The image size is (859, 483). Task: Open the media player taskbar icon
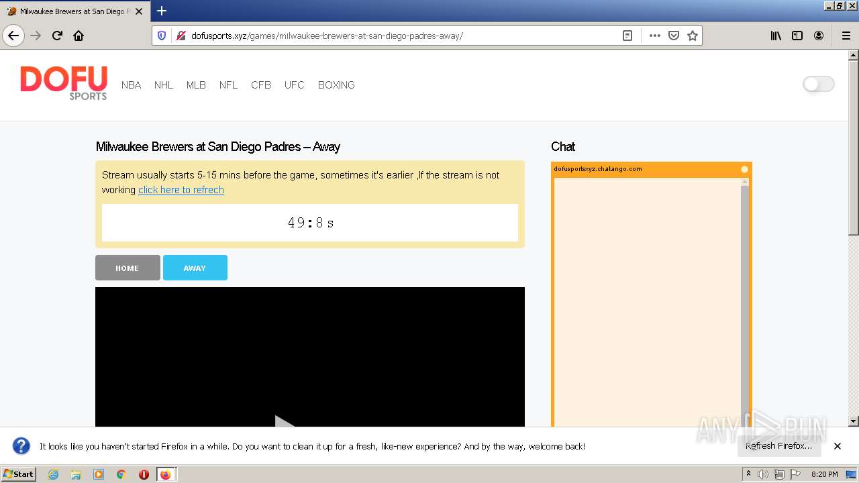[x=99, y=474]
